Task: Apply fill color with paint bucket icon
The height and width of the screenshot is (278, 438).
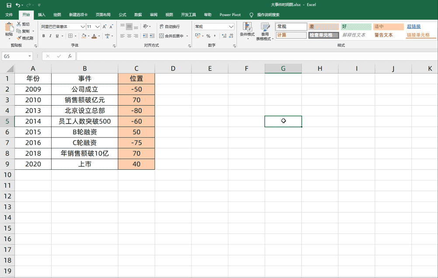Action: coord(83,36)
